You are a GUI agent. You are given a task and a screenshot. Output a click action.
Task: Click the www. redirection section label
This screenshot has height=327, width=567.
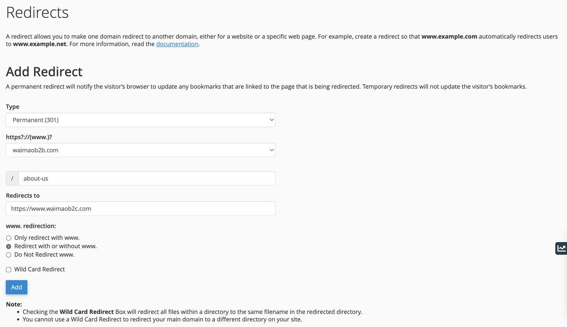(x=31, y=226)
